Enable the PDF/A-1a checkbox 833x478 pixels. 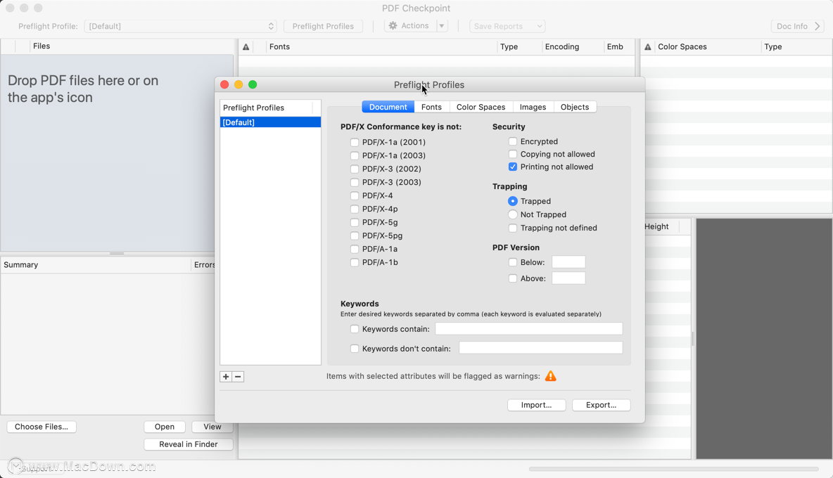(x=355, y=249)
